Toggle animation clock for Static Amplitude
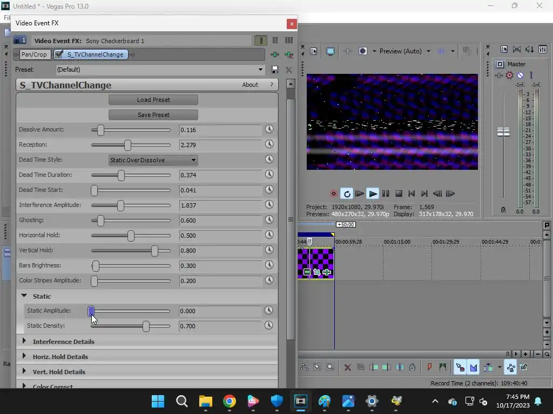Image resolution: width=553 pixels, height=414 pixels. click(x=269, y=310)
